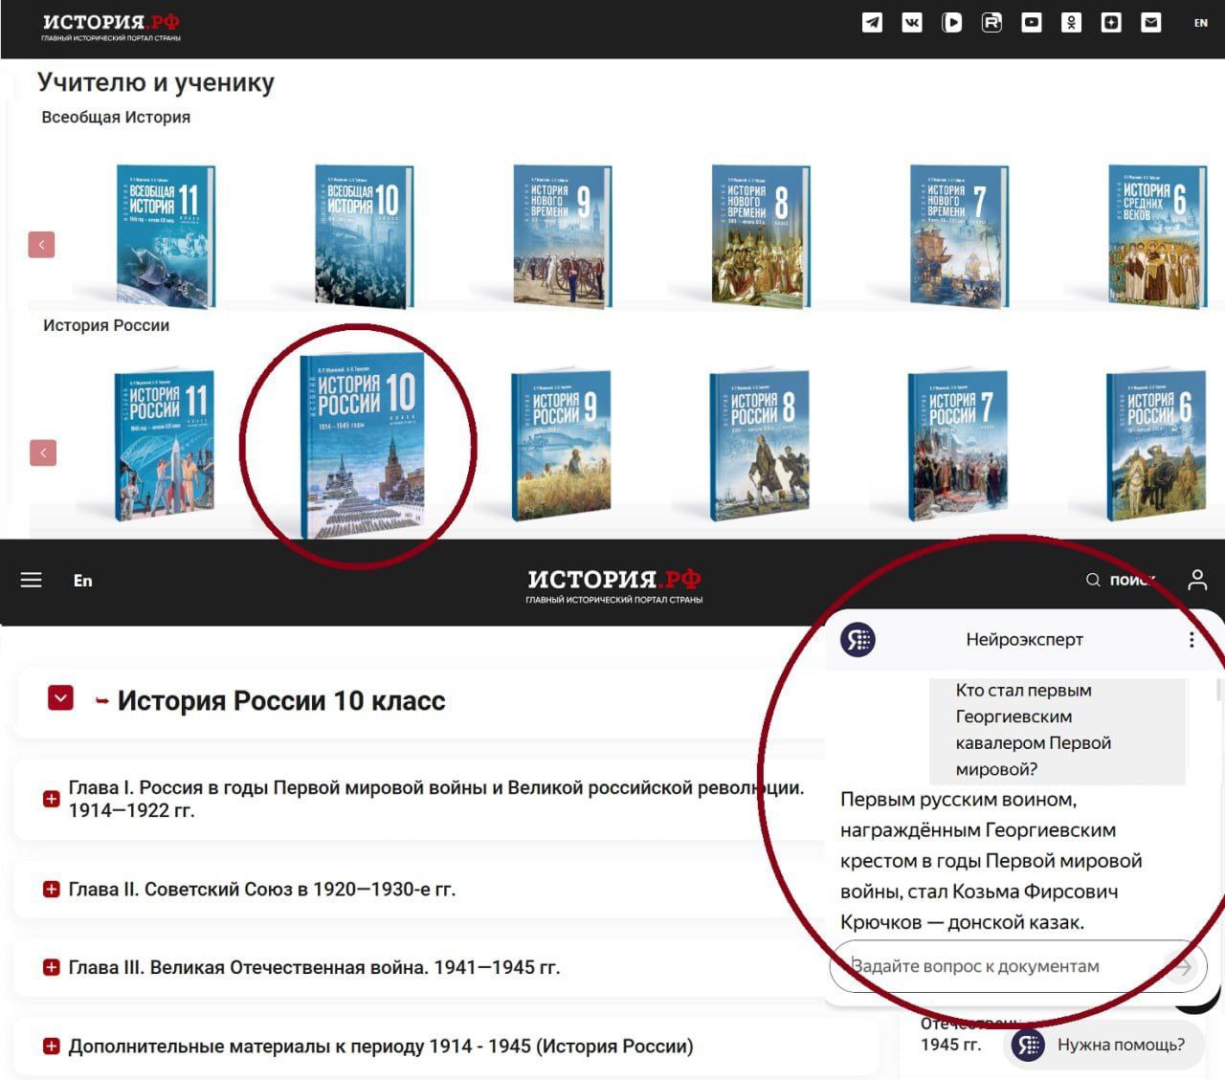Click the Глава II. Советский Союз title text
1225x1080 pixels.
(262, 890)
